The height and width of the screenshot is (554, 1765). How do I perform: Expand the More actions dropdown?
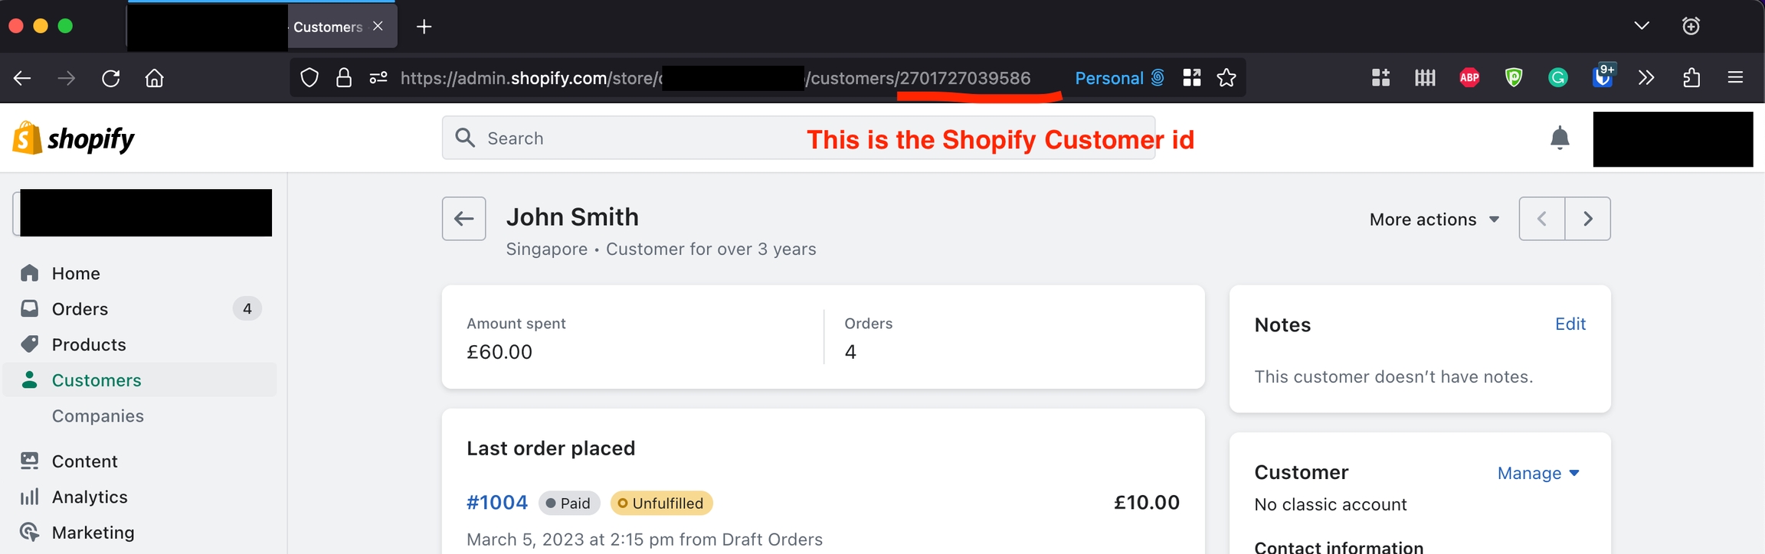[x=1434, y=220]
